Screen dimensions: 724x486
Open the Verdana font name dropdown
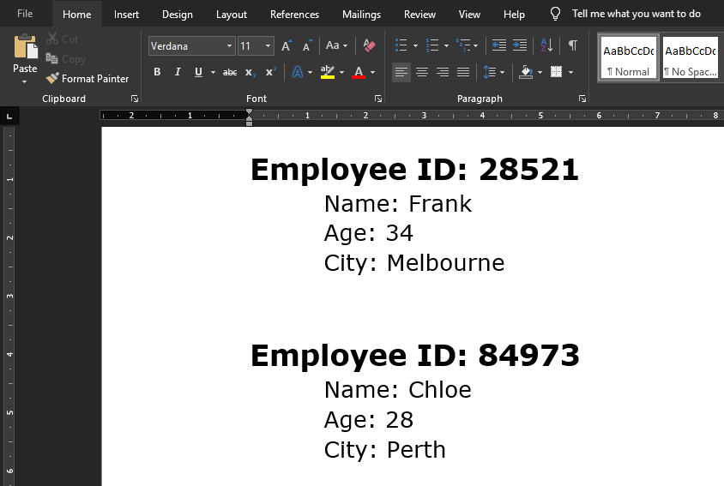(x=229, y=46)
